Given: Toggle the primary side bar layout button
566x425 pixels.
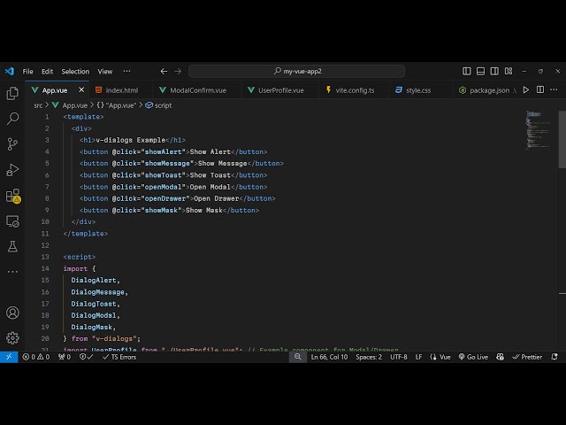Looking at the screenshot, I should [x=467, y=71].
